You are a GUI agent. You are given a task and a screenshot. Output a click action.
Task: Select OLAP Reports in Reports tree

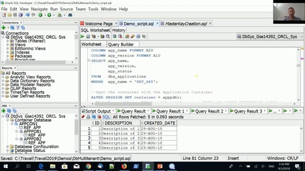coord(23,88)
